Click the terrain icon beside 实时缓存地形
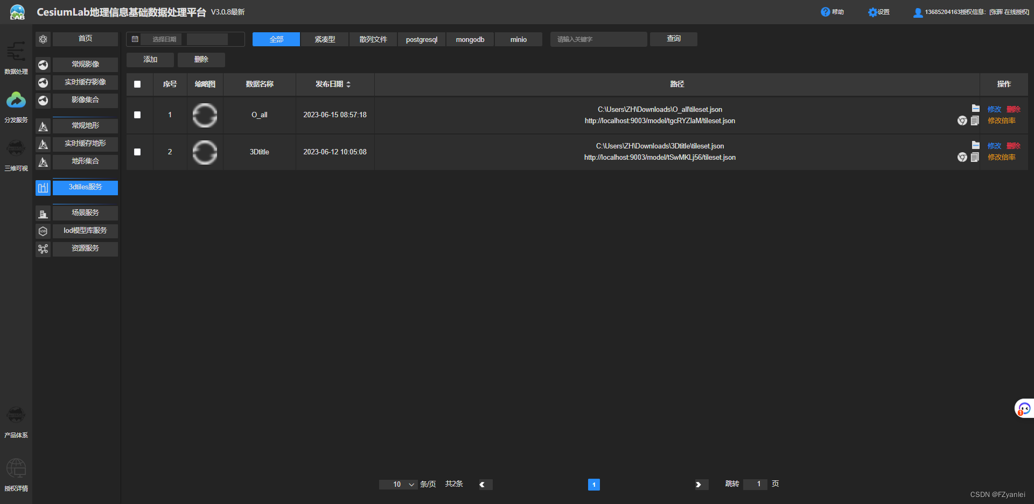Screen dimensions: 1034x504 [43, 144]
